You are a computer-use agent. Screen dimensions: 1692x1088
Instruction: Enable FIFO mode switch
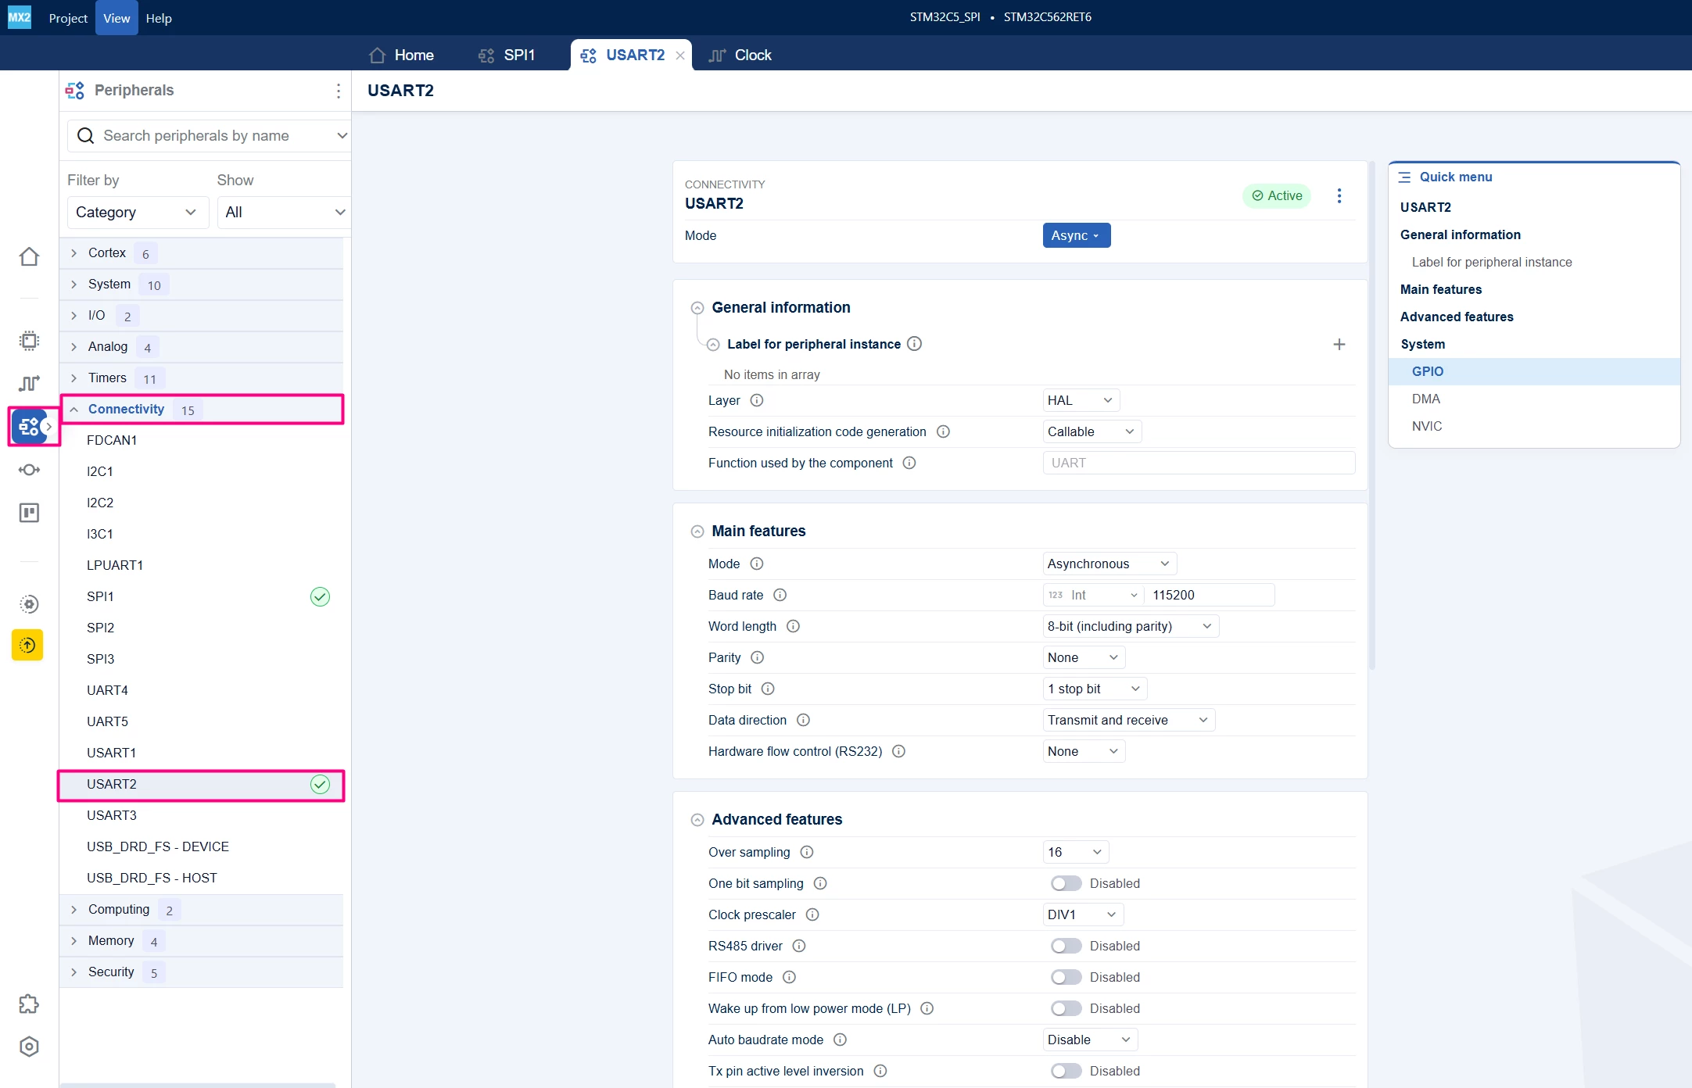click(x=1066, y=977)
